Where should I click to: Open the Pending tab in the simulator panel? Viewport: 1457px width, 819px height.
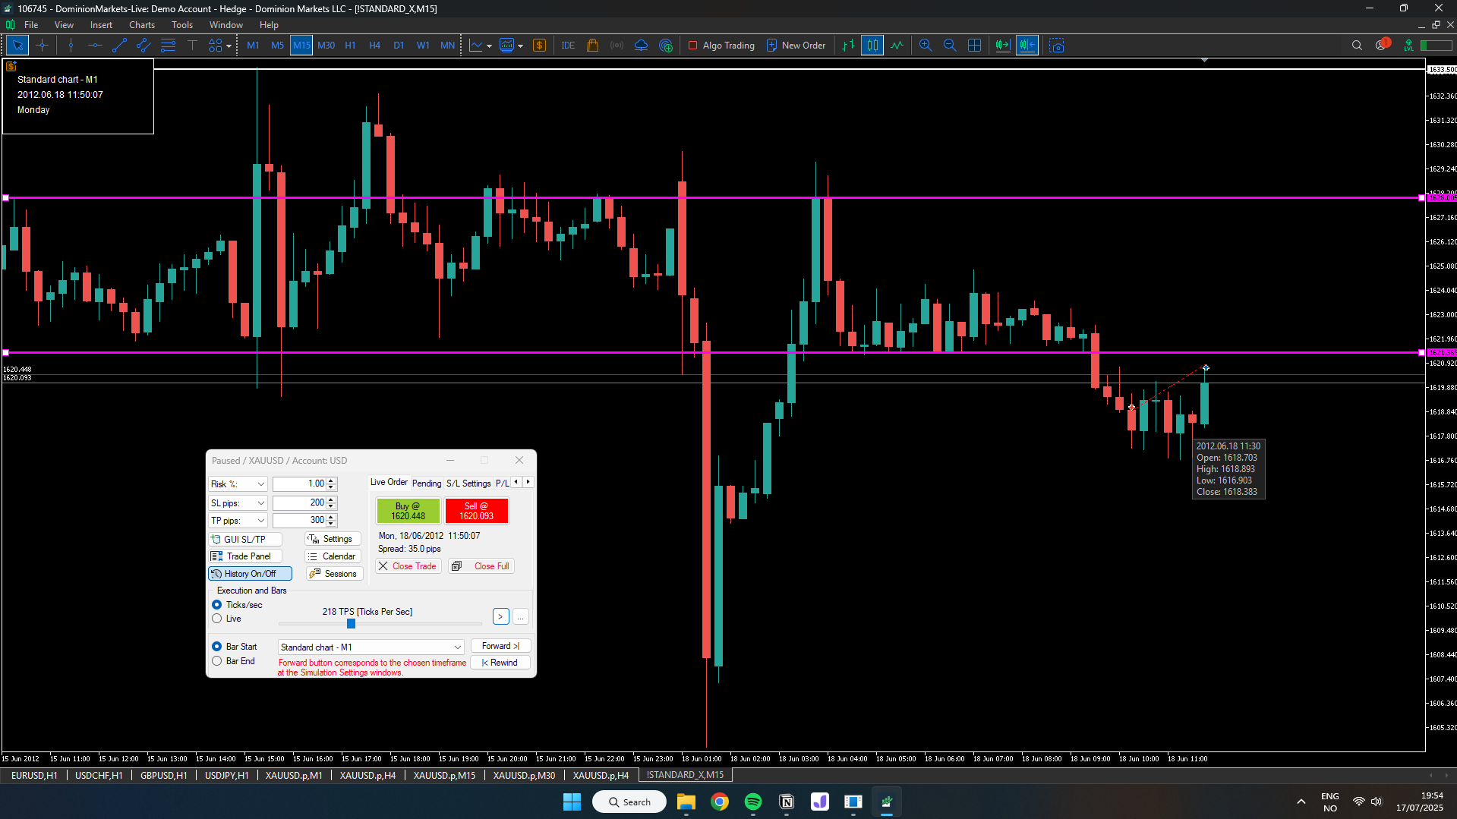(427, 484)
